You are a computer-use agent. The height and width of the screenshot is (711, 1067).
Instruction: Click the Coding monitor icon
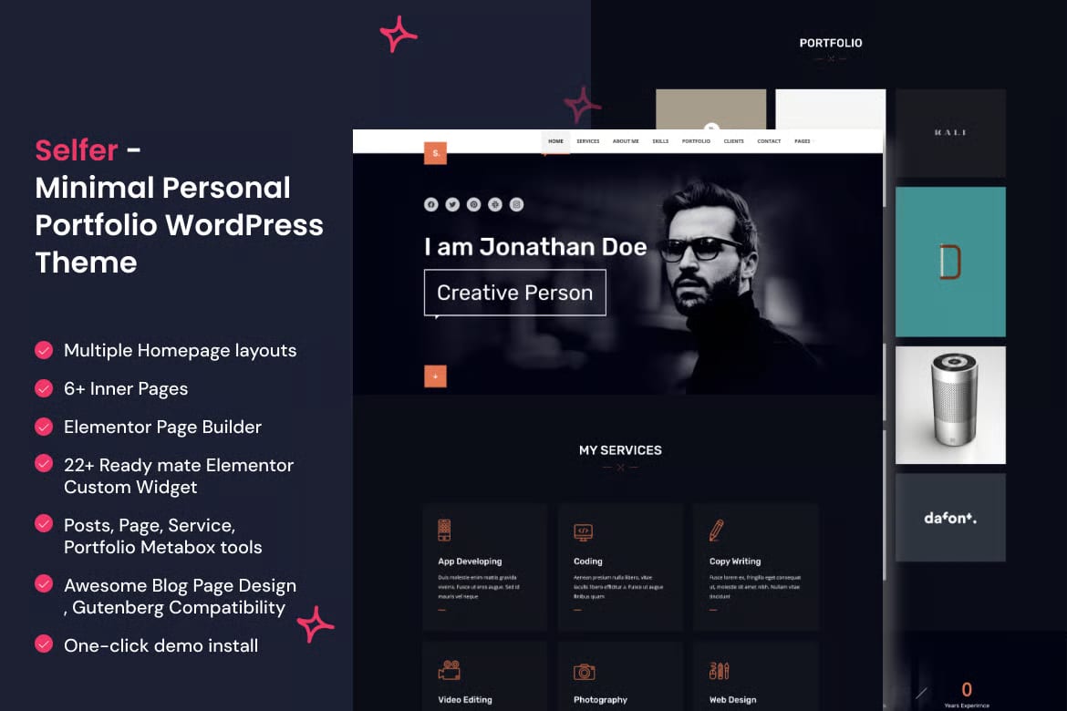583,532
